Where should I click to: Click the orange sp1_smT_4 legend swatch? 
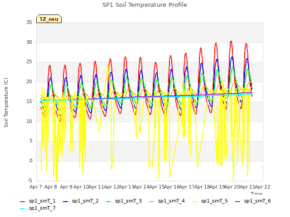(x=151, y=202)
